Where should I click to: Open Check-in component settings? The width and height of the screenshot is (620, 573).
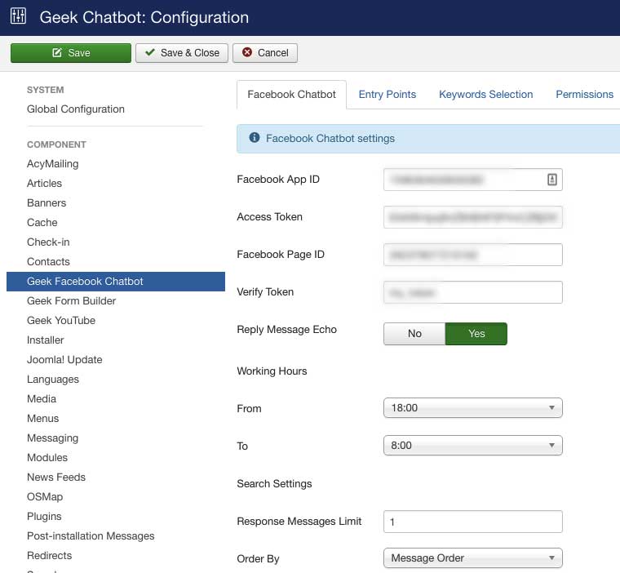[48, 242]
